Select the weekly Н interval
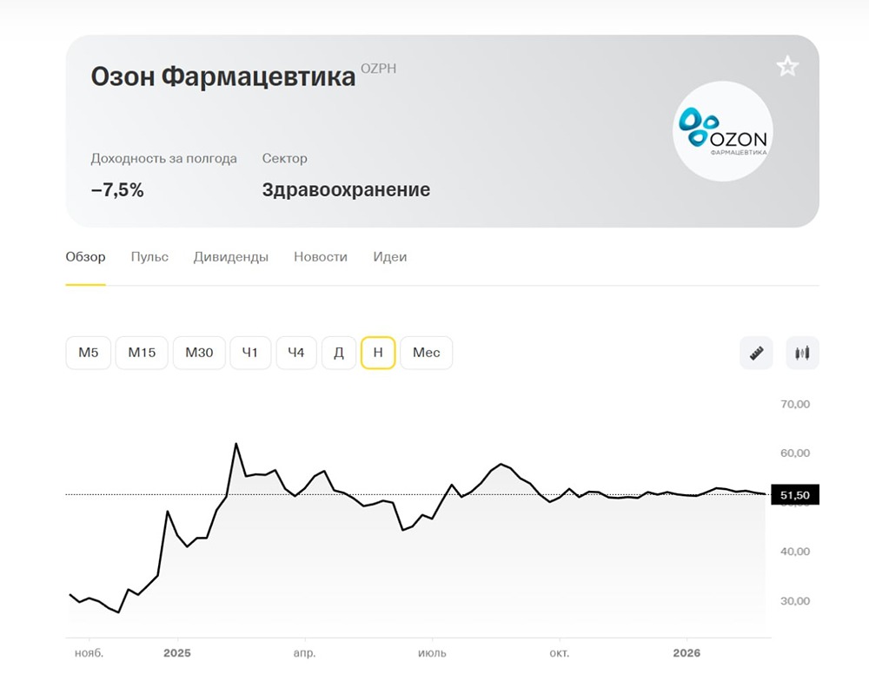 click(378, 353)
